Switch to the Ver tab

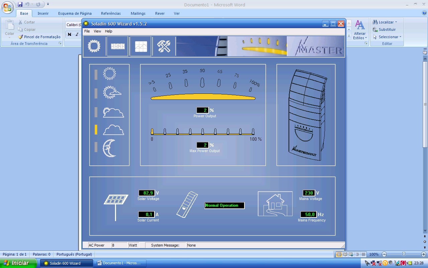(x=177, y=13)
